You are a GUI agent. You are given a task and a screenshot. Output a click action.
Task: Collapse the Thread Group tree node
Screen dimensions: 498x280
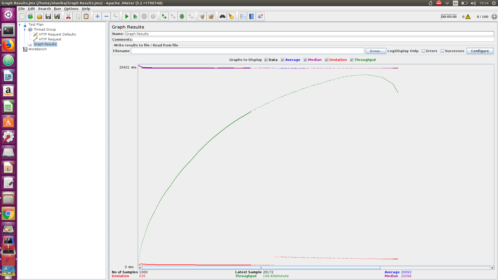coord(25,30)
